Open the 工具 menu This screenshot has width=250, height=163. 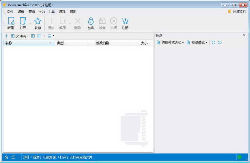tap(51, 12)
